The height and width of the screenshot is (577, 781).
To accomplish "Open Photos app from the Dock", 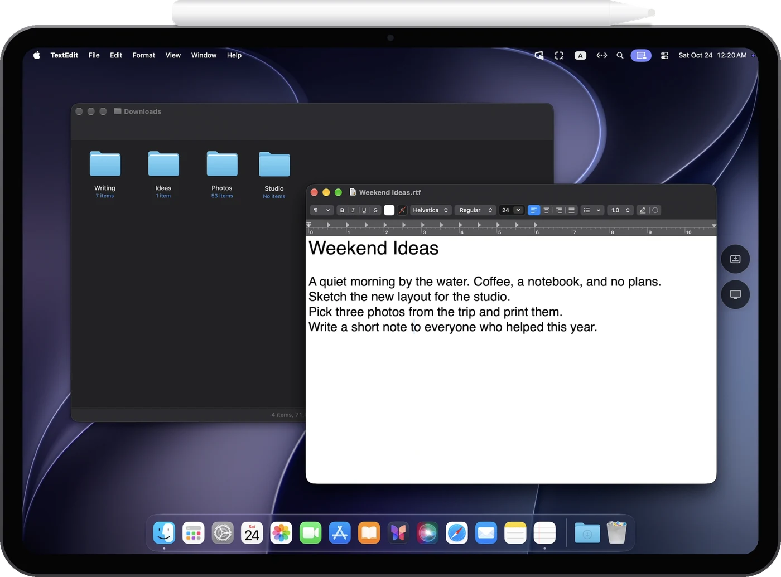I will point(281,533).
